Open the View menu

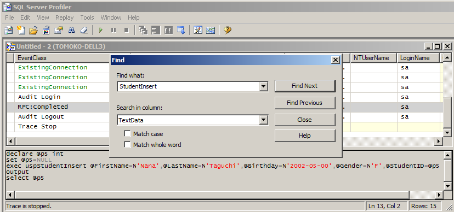(43, 17)
